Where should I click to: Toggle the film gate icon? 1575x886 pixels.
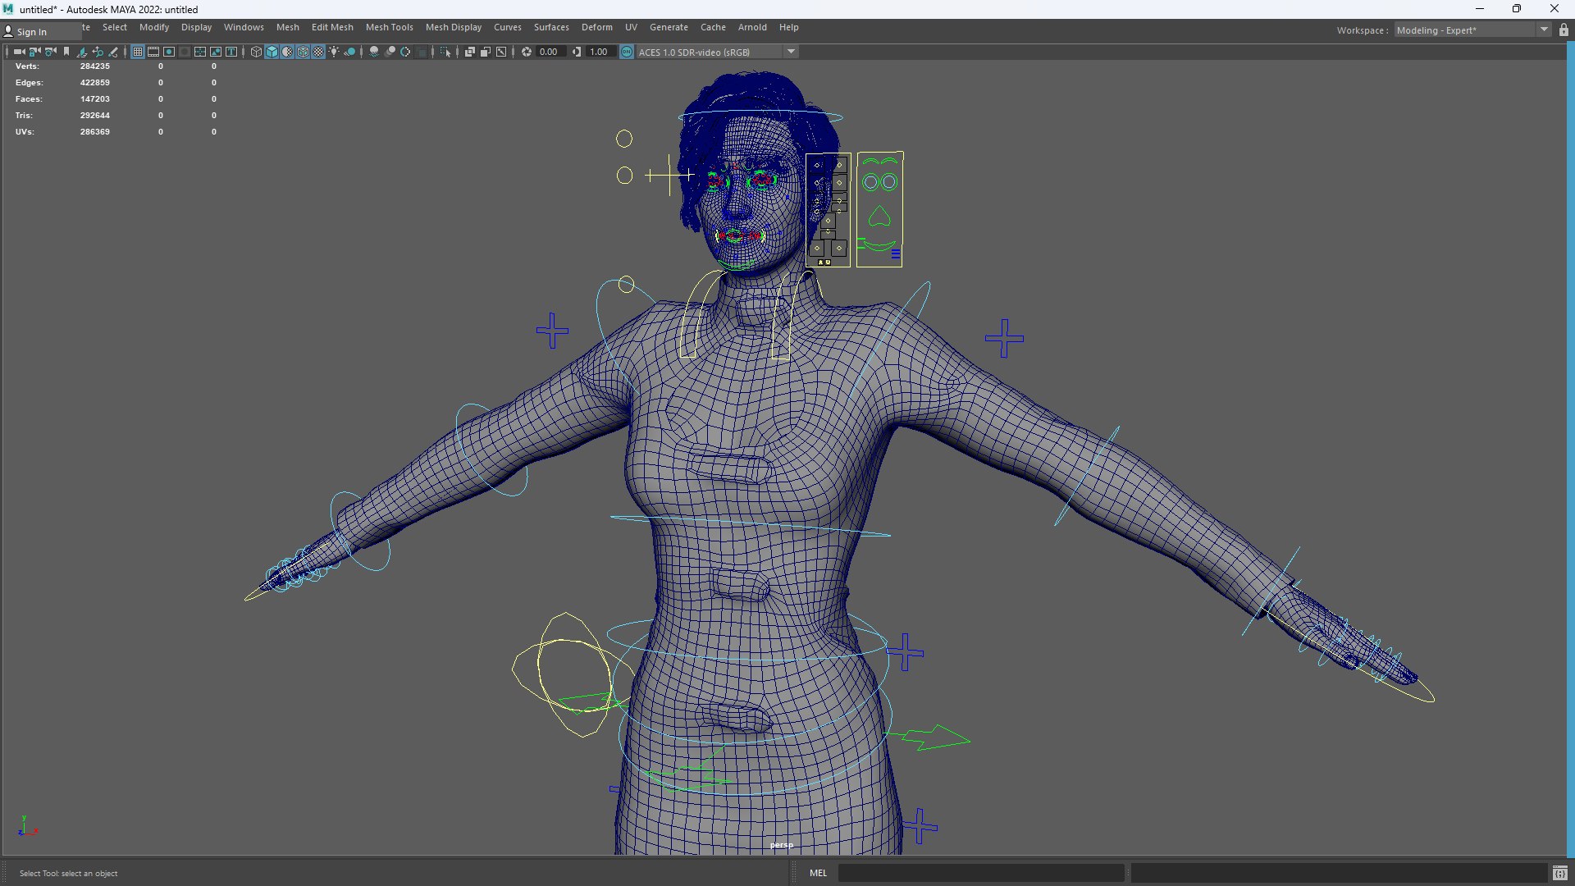153,52
